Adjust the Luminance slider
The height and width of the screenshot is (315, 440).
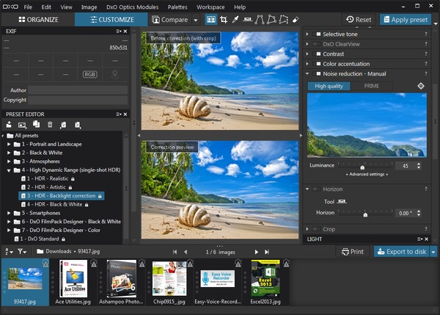(362, 166)
